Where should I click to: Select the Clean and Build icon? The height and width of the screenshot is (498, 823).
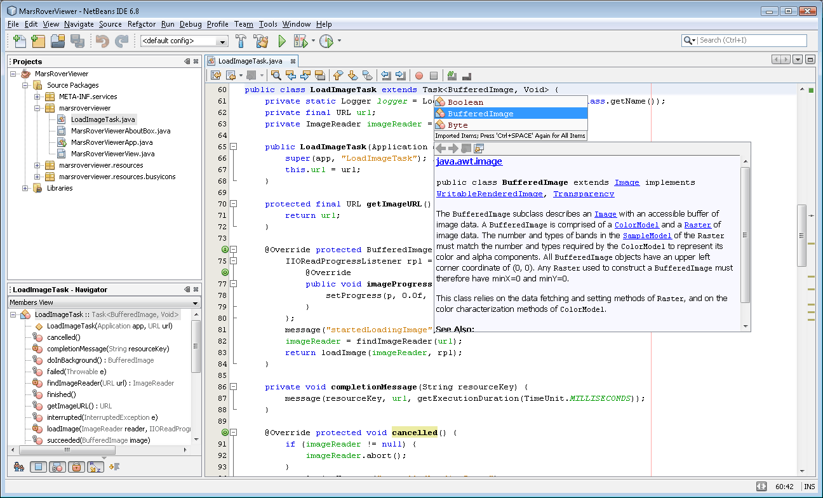point(260,40)
